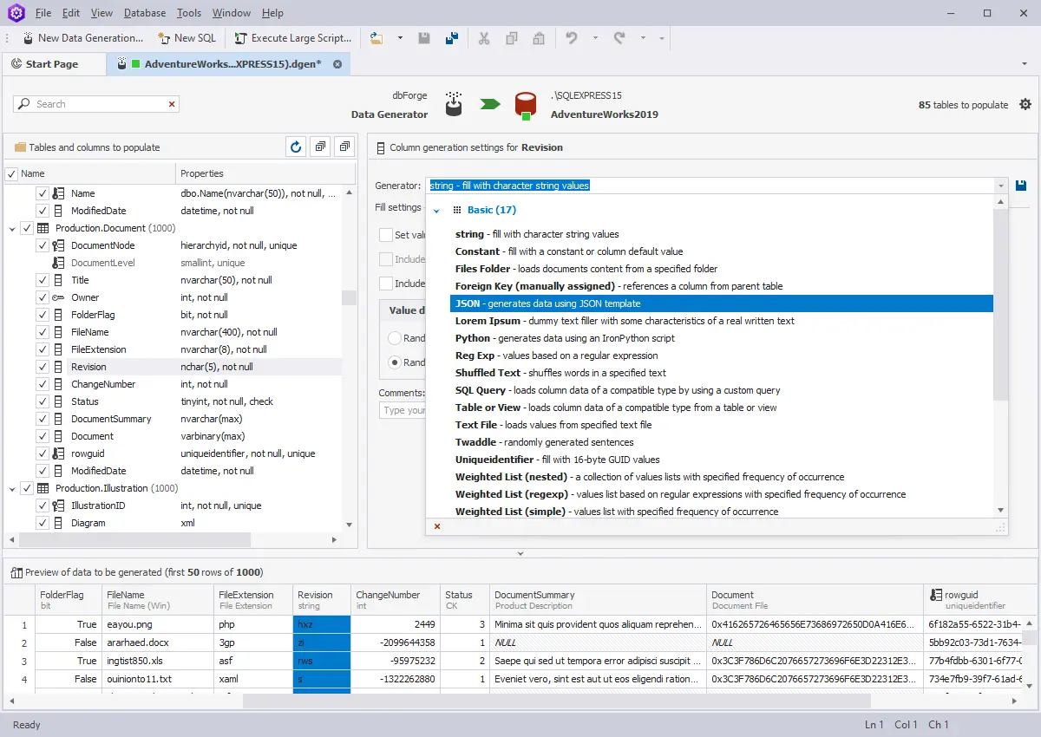Open the Database menu
Screen dimensions: 1041x737
[144, 12]
